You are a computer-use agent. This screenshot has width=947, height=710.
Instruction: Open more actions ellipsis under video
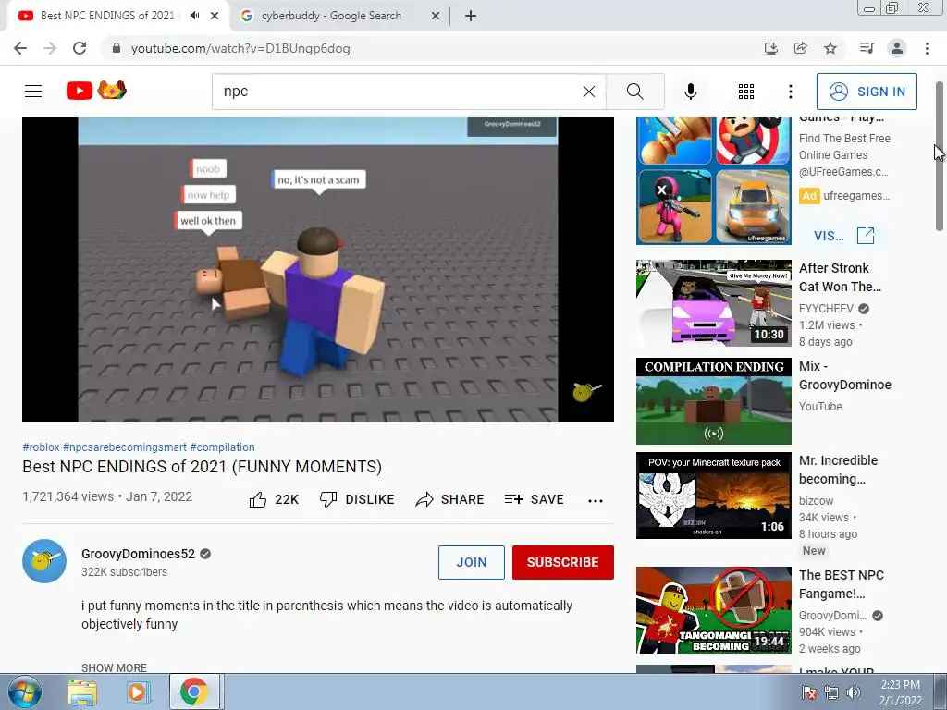596,500
